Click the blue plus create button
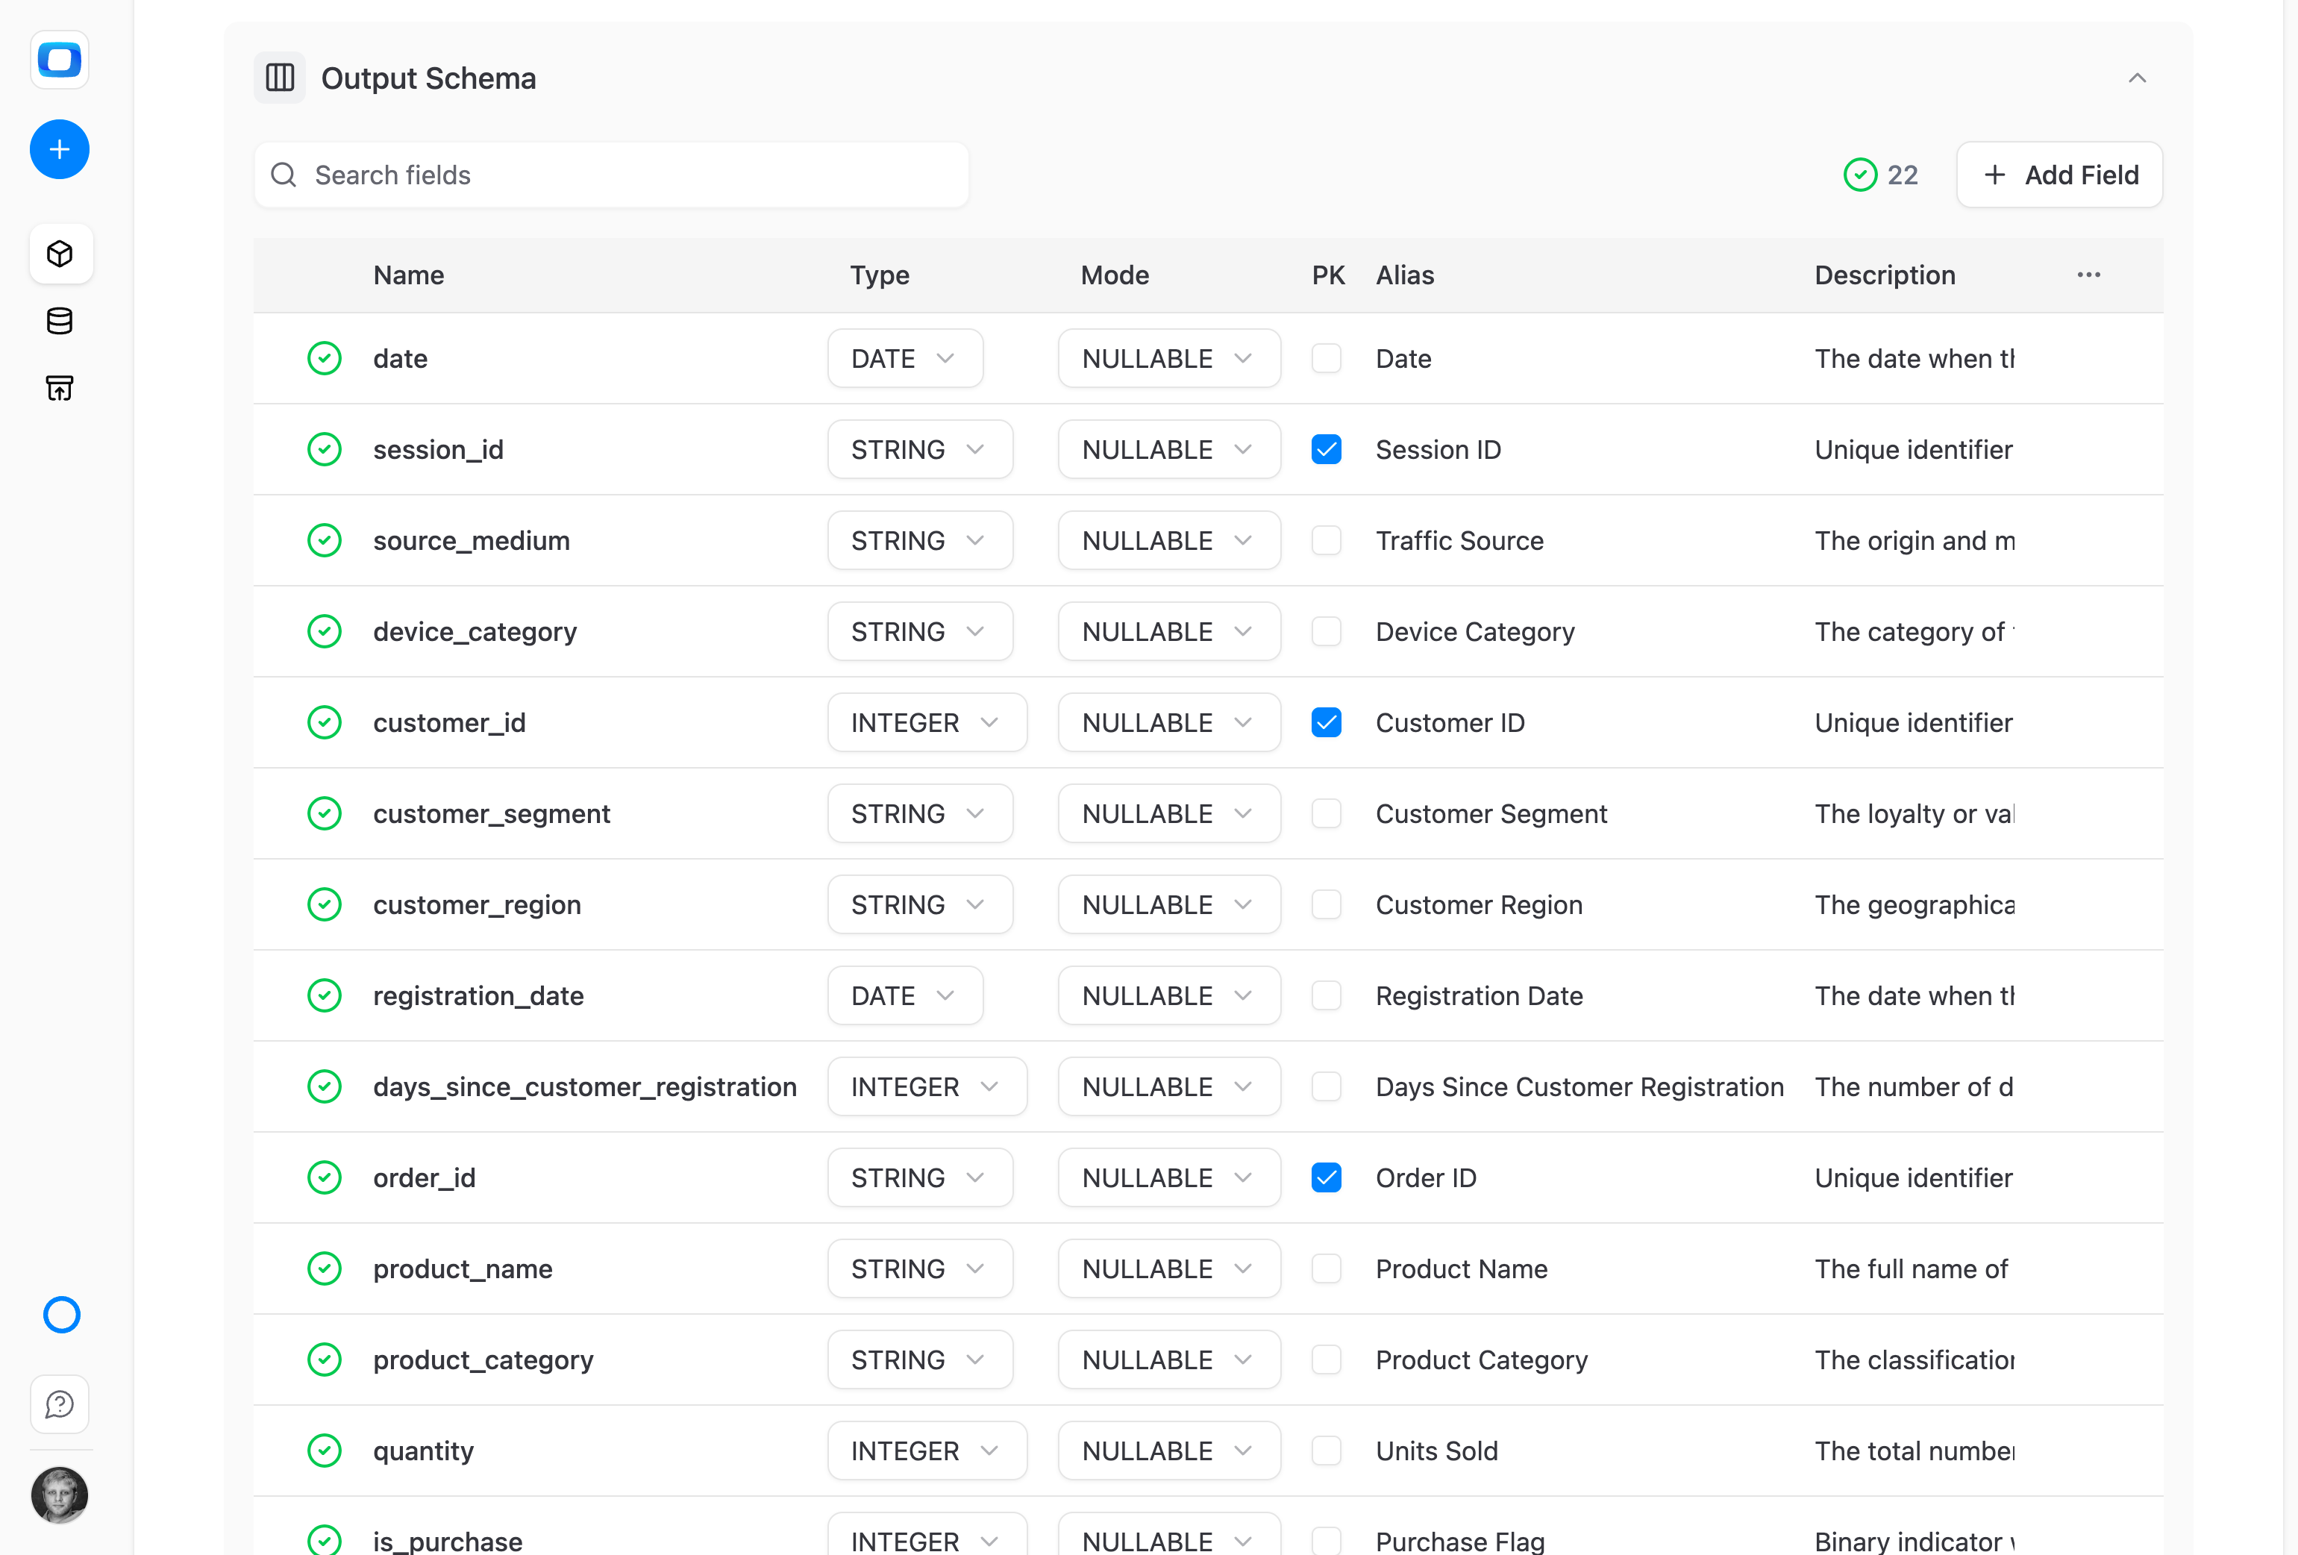This screenshot has width=2298, height=1555. point(60,149)
